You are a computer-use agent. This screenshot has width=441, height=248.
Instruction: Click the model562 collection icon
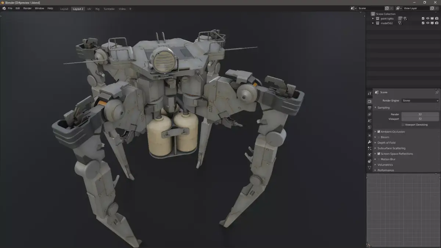tap(377, 23)
